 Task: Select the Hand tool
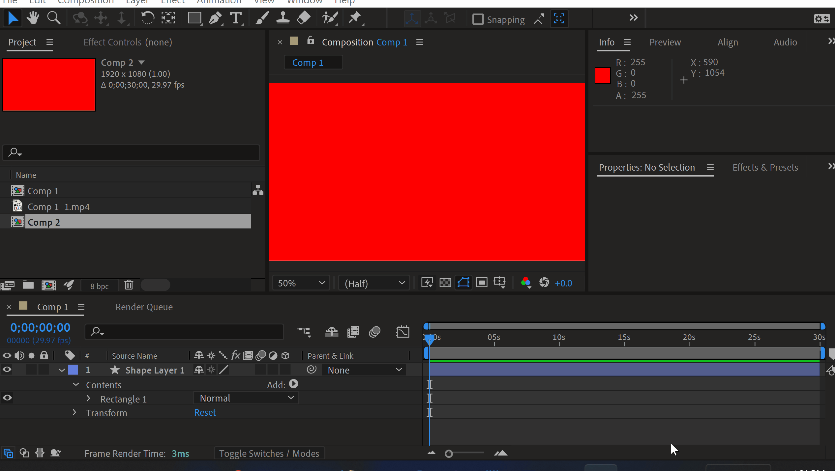click(x=33, y=18)
